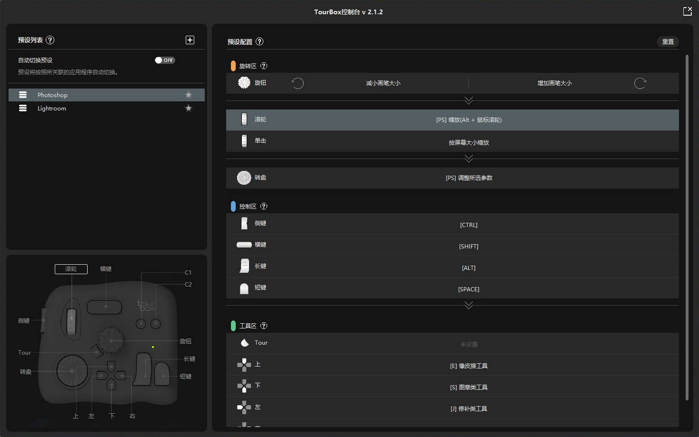Click the clockwise rotate icon in 旋钮 row
The height and width of the screenshot is (437, 699).
640,83
